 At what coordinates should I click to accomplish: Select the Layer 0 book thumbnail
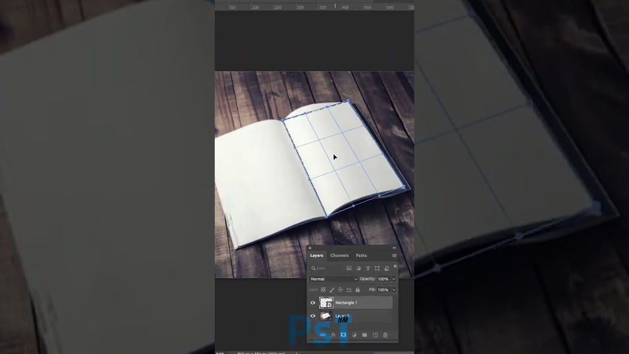click(x=326, y=316)
